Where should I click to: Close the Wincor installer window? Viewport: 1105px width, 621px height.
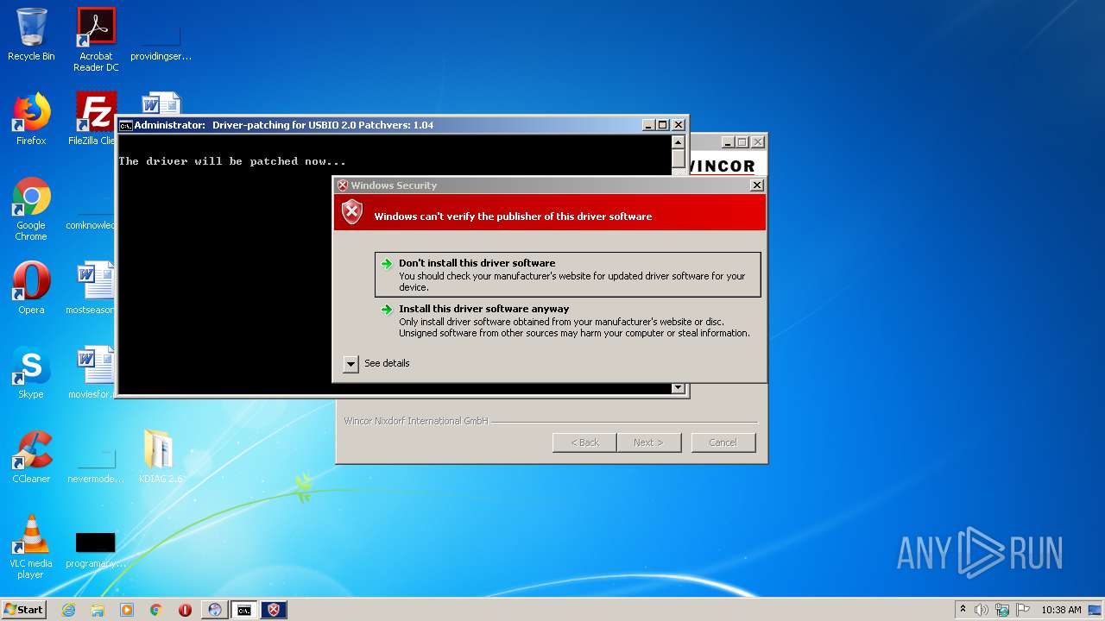click(x=758, y=142)
